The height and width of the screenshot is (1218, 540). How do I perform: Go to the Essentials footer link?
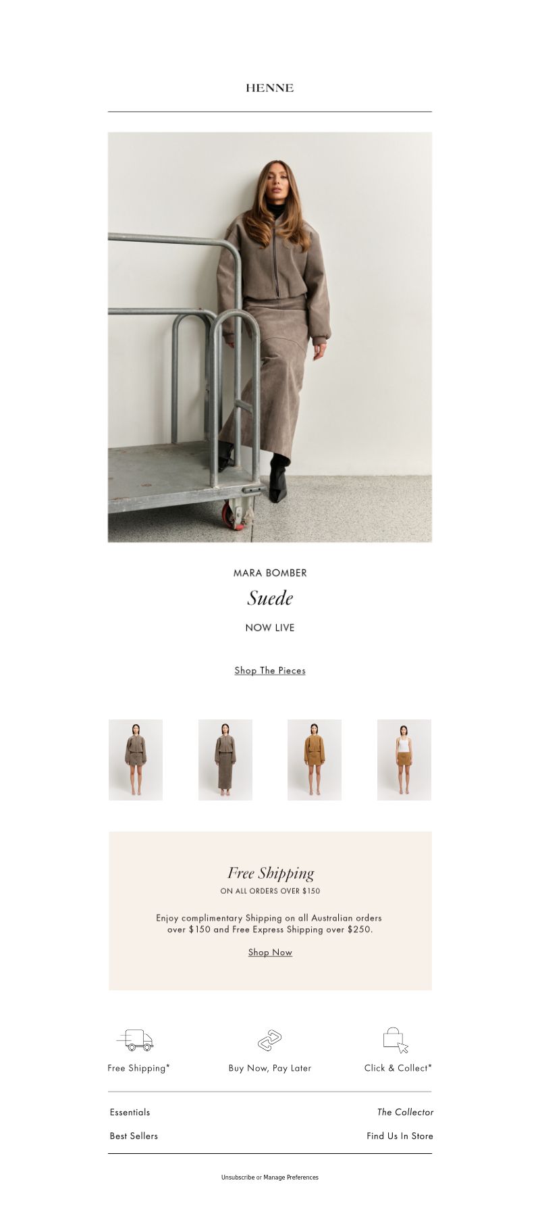click(x=130, y=1112)
